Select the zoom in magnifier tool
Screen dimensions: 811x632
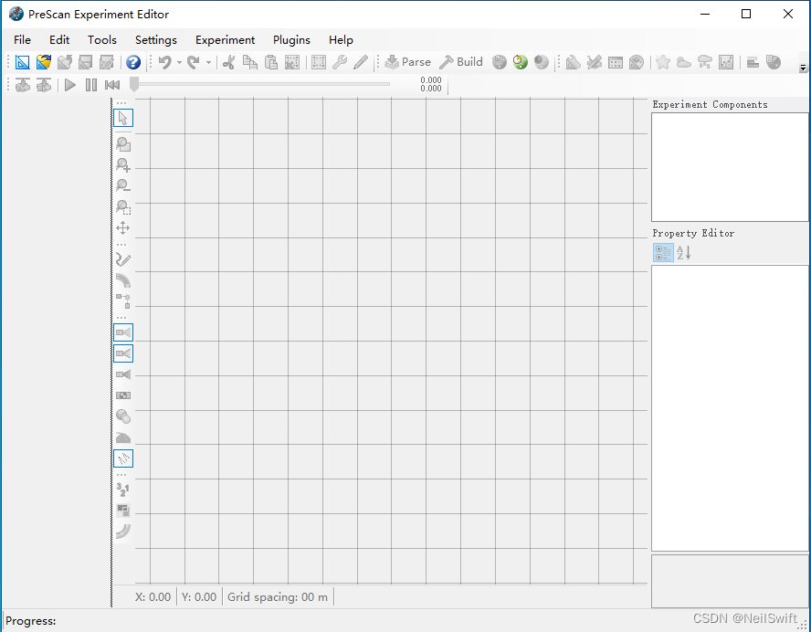pyautogui.click(x=123, y=165)
